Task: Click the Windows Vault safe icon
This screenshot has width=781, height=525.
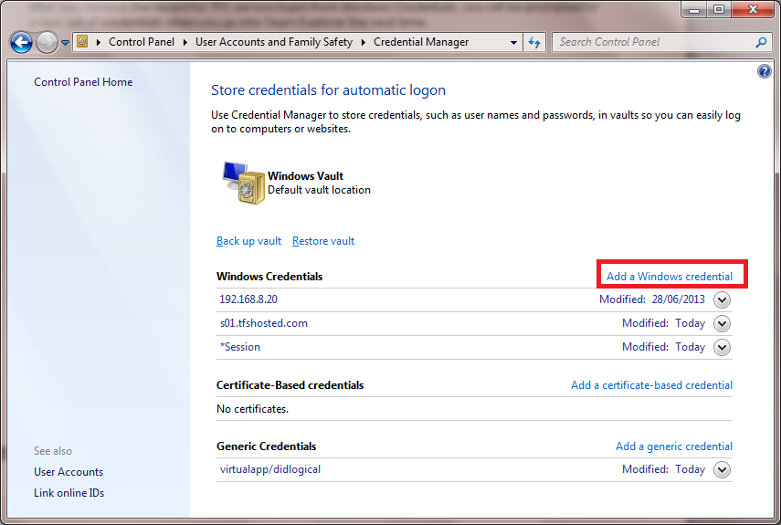Action: pos(241,183)
